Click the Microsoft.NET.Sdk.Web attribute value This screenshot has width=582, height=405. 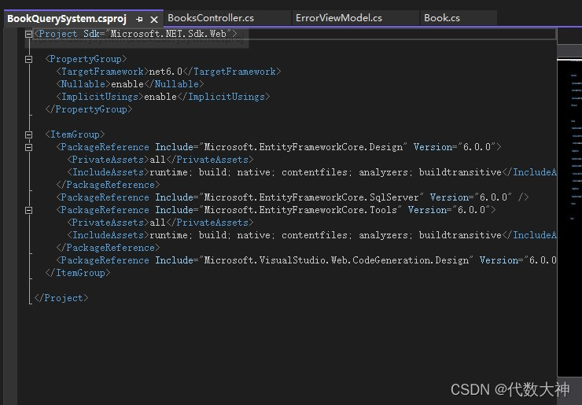[x=168, y=34]
